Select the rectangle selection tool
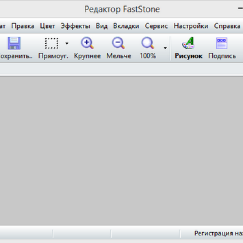Image resolution: width=243 pixels, height=243 pixels. pyautogui.click(x=51, y=44)
